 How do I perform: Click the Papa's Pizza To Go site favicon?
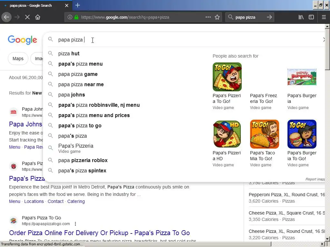pos(14,221)
